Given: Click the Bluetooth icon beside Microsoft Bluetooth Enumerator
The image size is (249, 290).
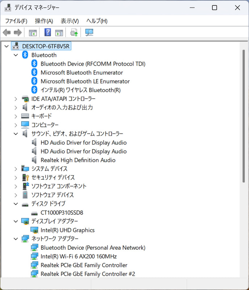Looking at the screenshot, I should (34, 72).
